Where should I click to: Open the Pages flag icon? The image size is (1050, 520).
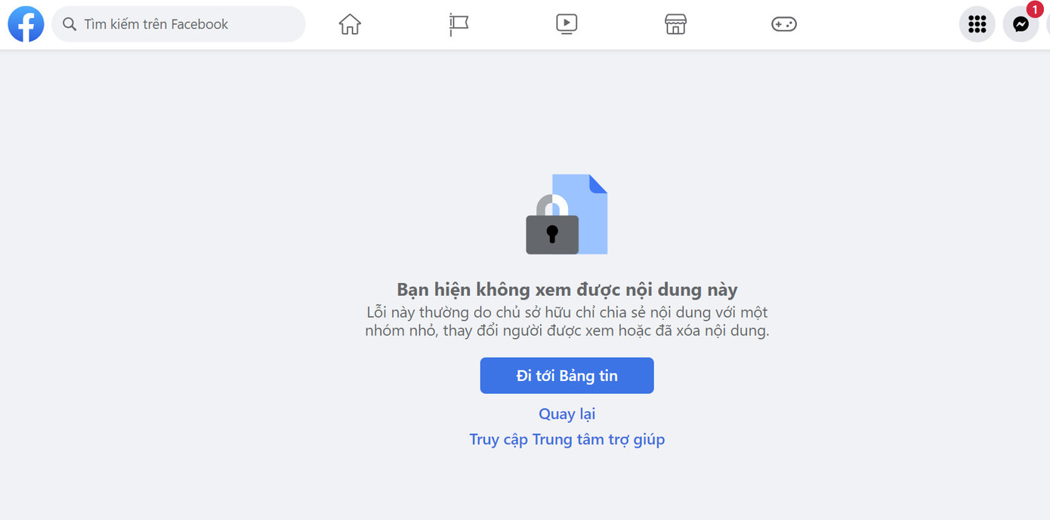pyautogui.click(x=459, y=23)
